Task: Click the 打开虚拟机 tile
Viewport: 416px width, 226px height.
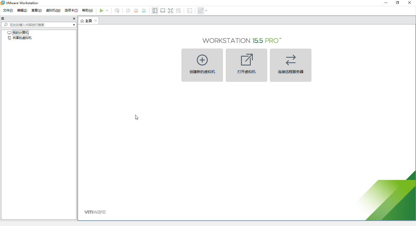Action: tap(246, 65)
